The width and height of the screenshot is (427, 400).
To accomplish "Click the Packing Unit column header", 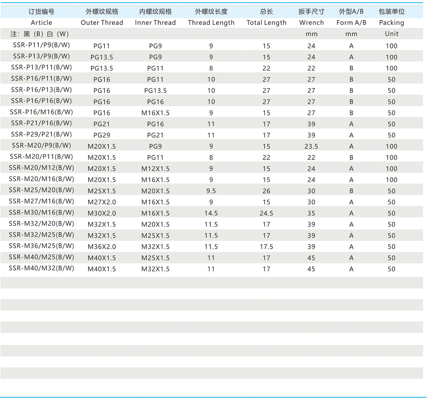I will pos(391,23).
